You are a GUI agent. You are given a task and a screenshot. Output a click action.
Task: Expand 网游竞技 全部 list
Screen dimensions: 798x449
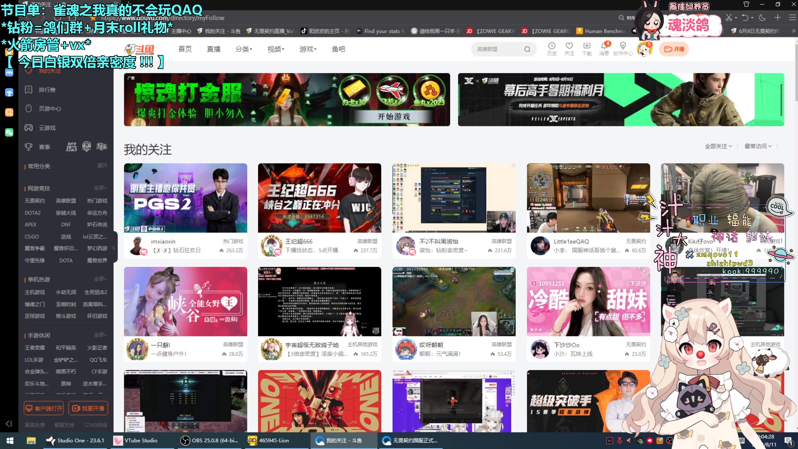tap(100, 188)
